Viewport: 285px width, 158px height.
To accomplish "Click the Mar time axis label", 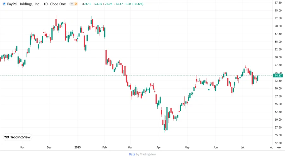I will (x=130, y=147).
